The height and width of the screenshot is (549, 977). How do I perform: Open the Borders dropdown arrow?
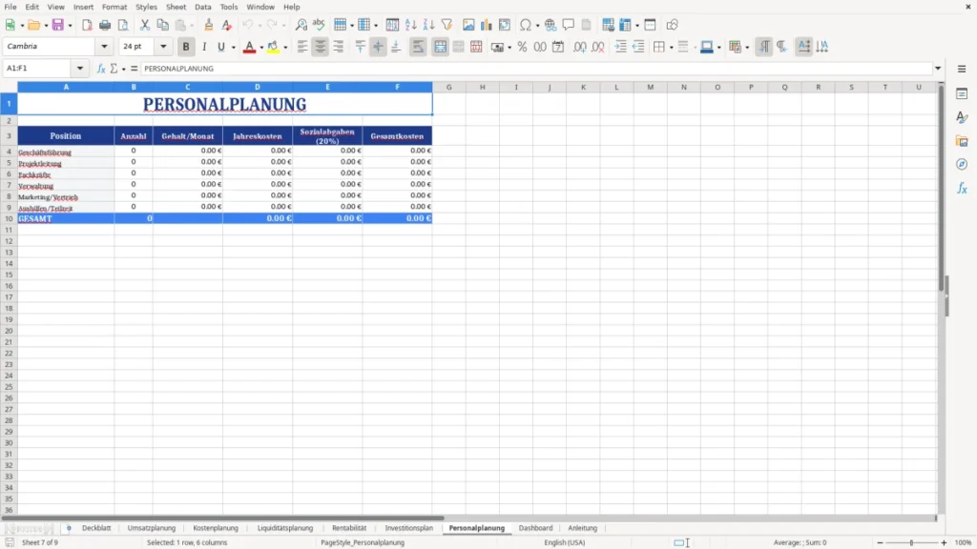pyautogui.click(x=671, y=48)
